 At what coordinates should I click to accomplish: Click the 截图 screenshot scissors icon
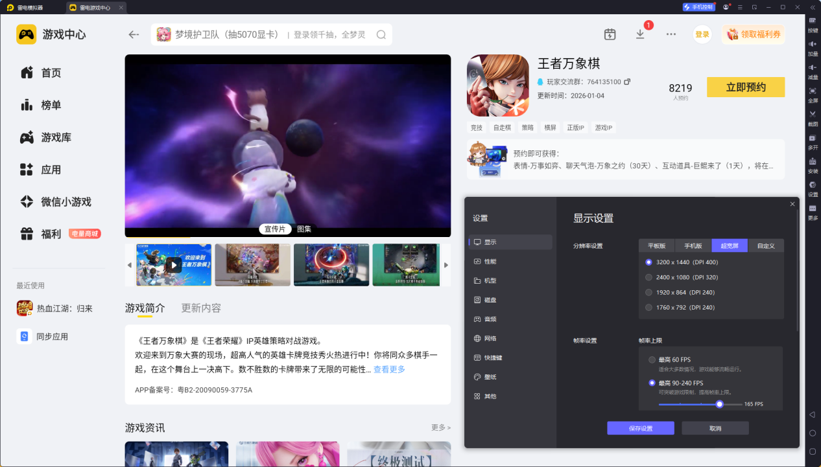click(813, 118)
